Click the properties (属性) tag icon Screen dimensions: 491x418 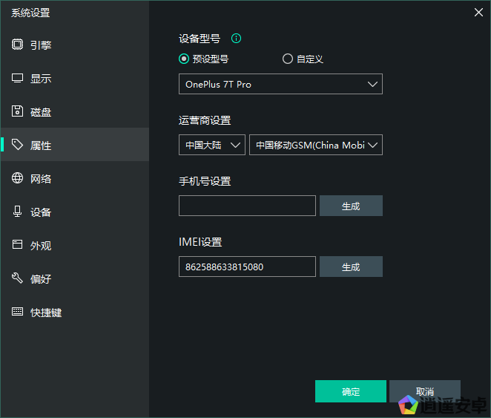pyautogui.click(x=18, y=145)
